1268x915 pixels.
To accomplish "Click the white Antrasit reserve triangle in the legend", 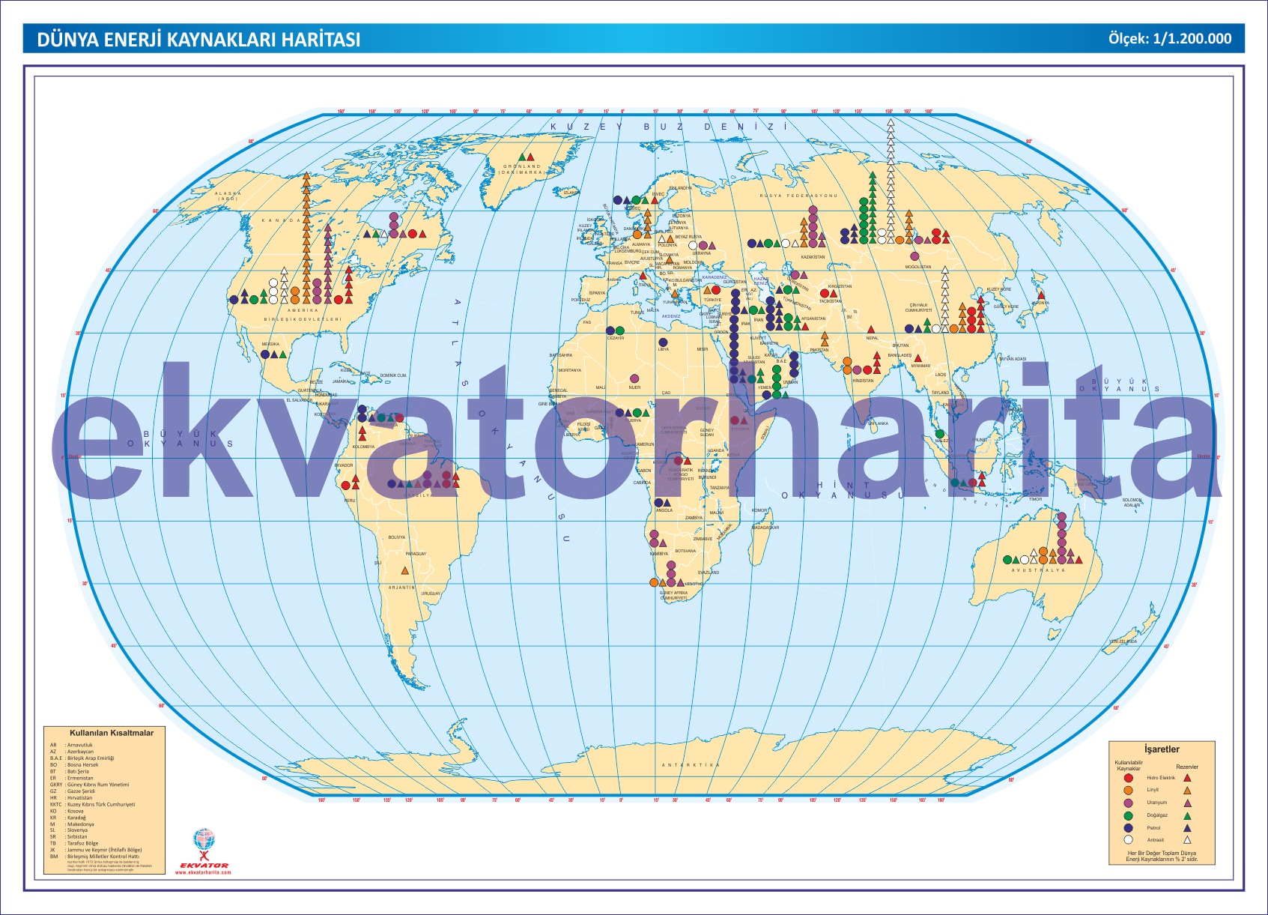I will click(x=1187, y=840).
